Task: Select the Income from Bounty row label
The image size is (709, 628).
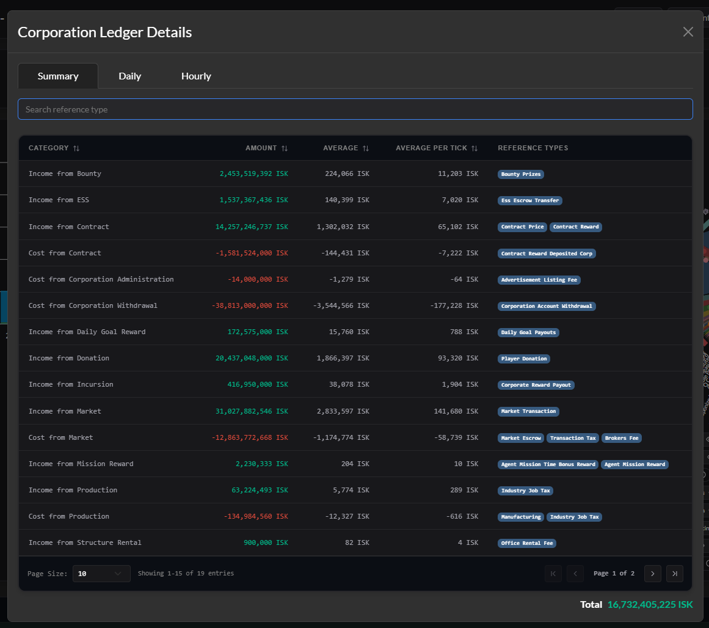Action: coord(65,173)
